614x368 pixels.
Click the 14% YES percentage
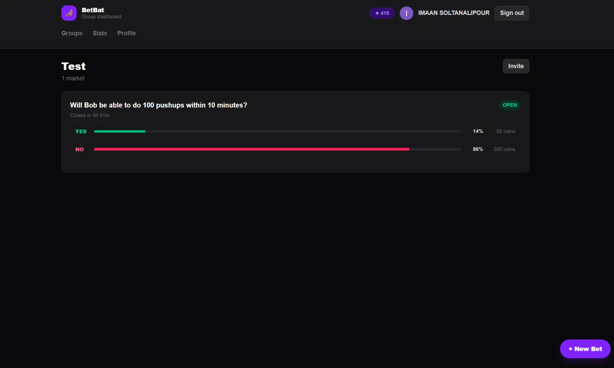pyautogui.click(x=478, y=131)
